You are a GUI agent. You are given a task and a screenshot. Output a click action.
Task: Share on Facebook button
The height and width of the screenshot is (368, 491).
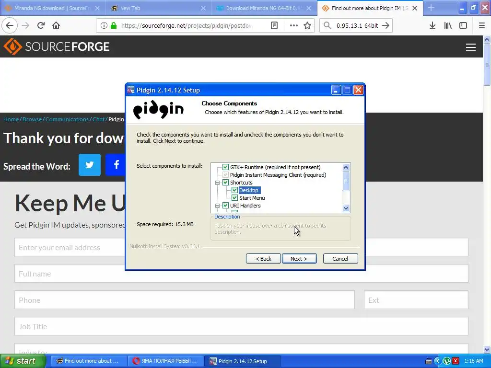coord(116,165)
